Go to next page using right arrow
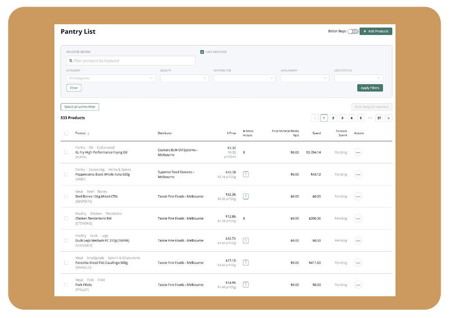The width and height of the screenshot is (451, 318). click(388, 118)
